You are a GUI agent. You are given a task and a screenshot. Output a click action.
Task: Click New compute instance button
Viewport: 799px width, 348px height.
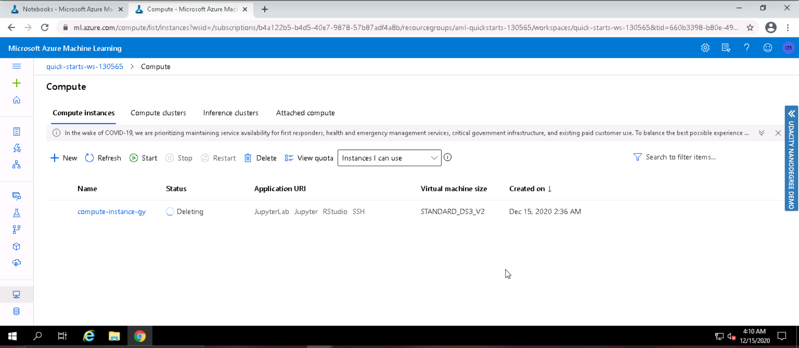pos(64,158)
